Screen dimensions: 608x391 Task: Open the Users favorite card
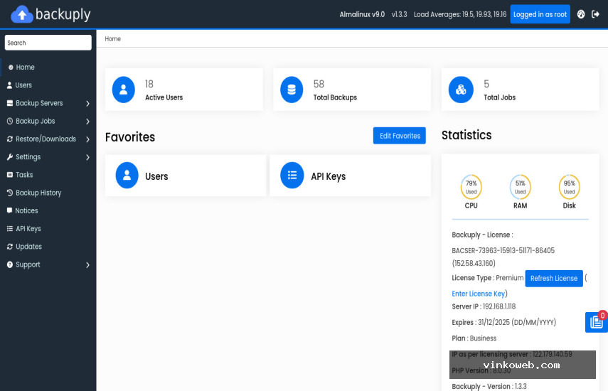click(186, 176)
